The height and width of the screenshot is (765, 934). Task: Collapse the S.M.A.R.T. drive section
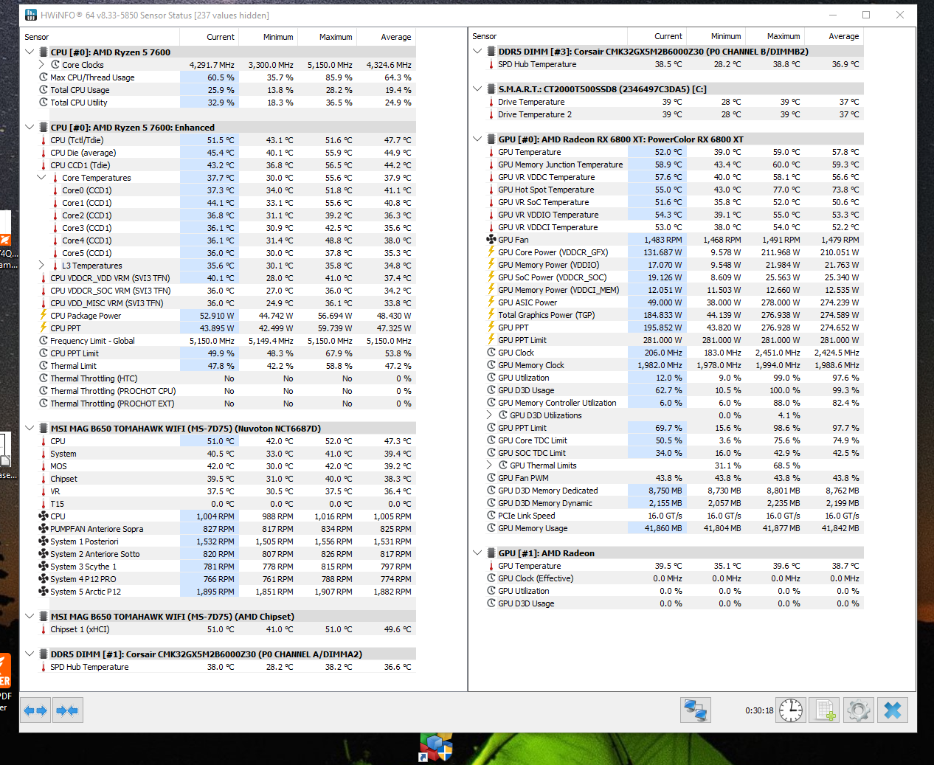point(477,89)
